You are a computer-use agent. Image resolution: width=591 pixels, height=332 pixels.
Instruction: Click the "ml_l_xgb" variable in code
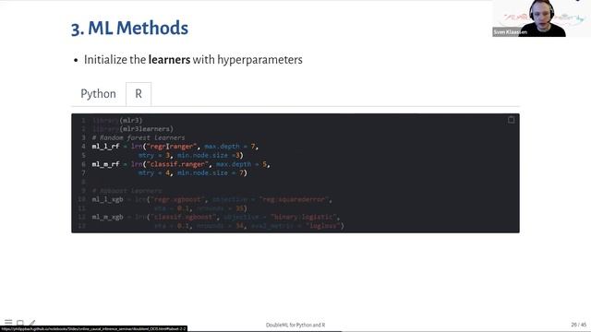click(107, 199)
